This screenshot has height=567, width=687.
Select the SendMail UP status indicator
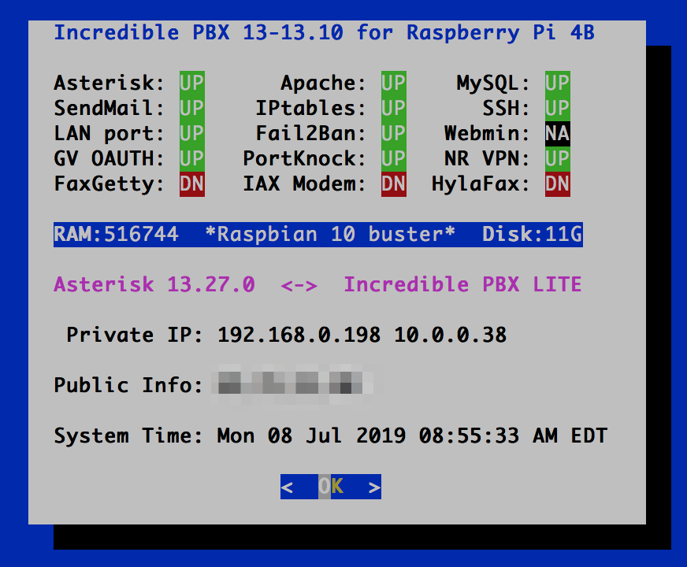192,108
